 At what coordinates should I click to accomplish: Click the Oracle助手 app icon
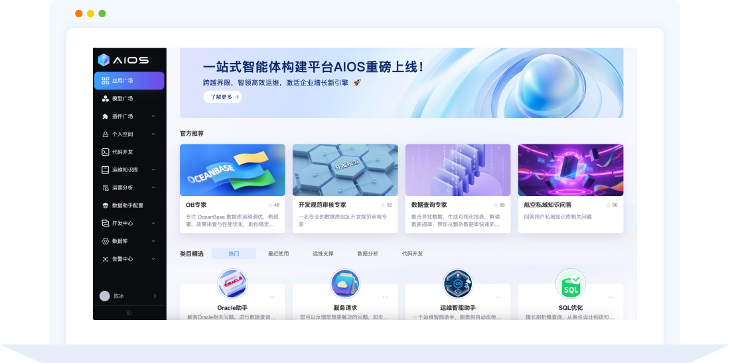pyautogui.click(x=232, y=284)
